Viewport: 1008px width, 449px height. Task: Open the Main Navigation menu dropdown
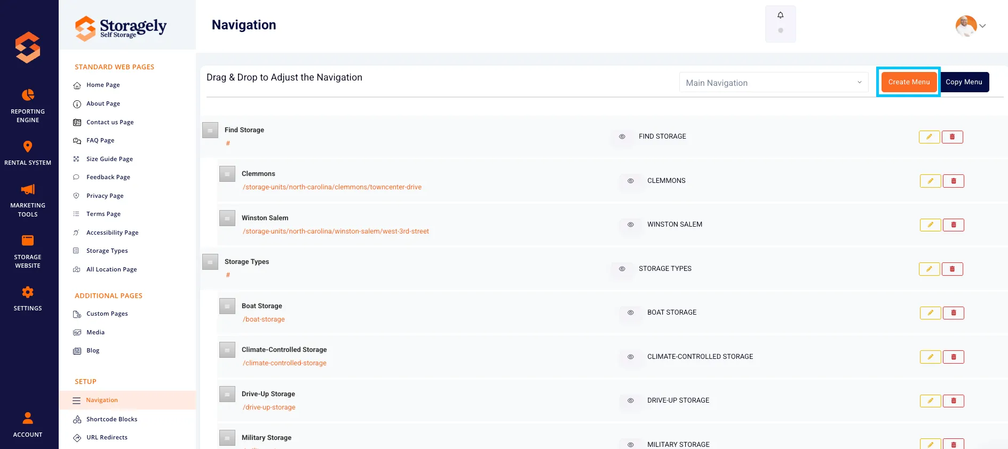point(774,83)
